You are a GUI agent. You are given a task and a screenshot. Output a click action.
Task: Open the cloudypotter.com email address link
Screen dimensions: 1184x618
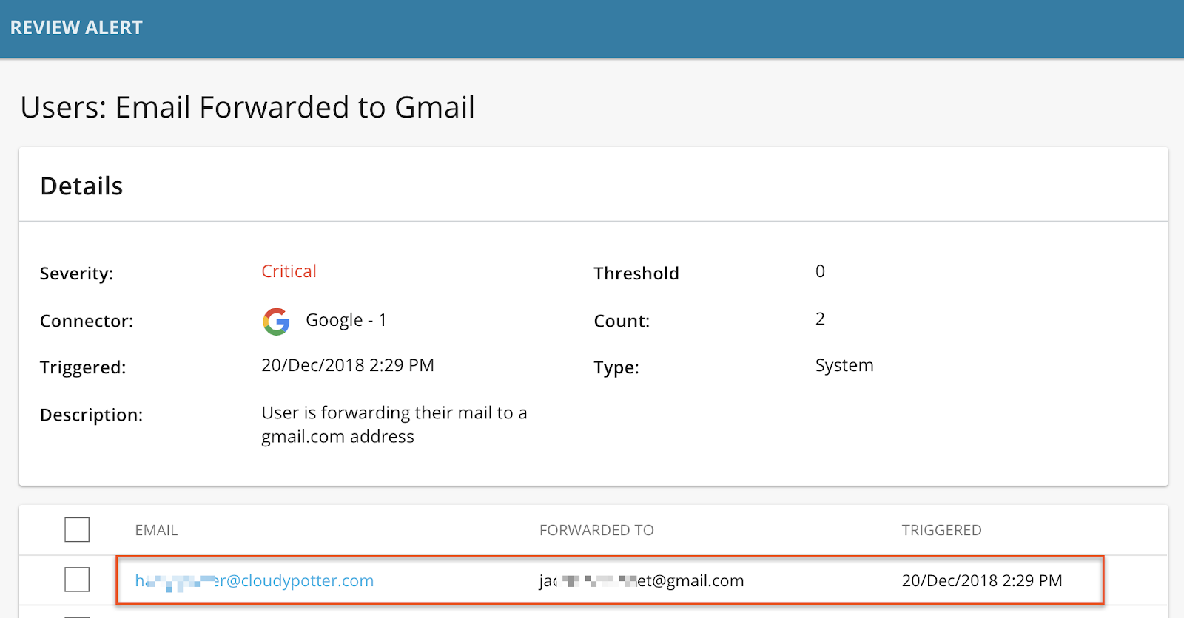click(x=255, y=580)
